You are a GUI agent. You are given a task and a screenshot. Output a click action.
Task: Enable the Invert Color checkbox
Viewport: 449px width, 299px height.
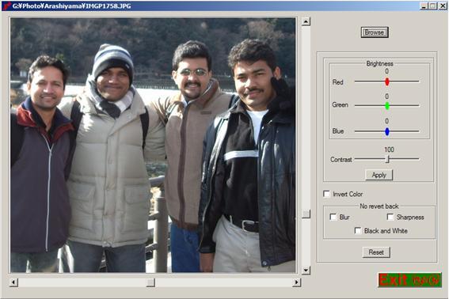click(326, 194)
